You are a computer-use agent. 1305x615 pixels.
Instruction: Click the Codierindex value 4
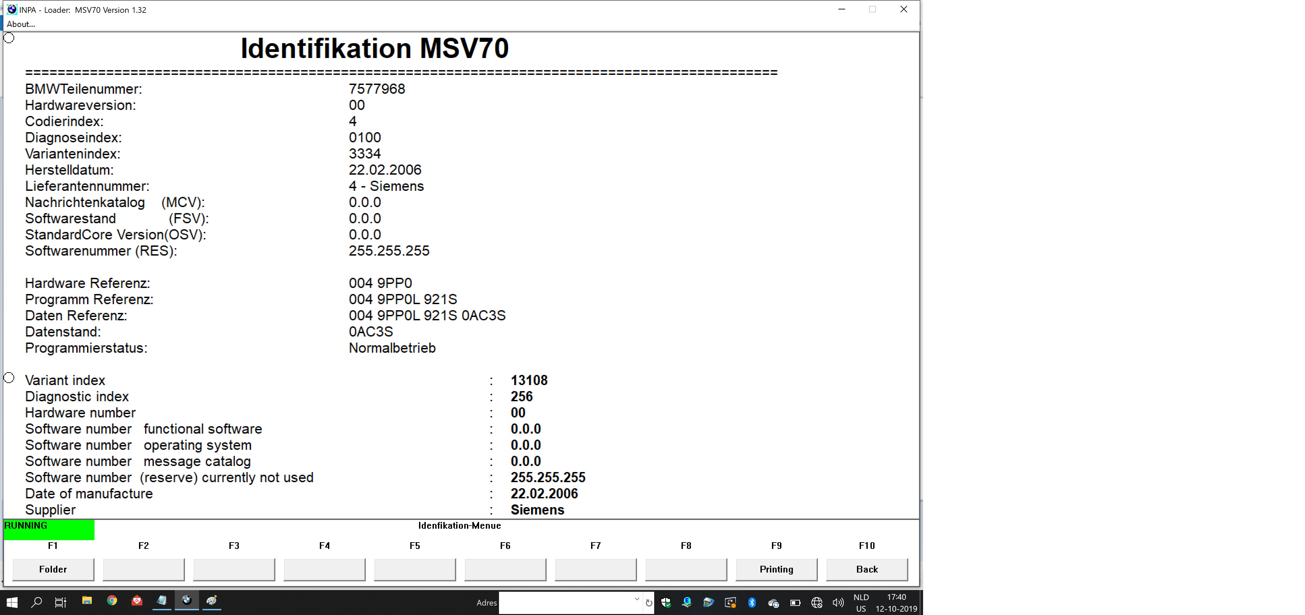[353, 121]
